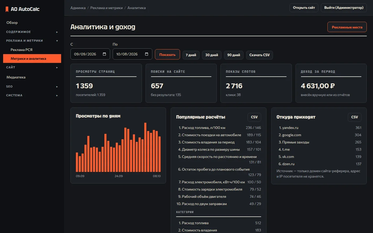The width and height of the screenshot is (373, 233).
Task: Click Выйти (Администратор) button
Action: (344, 8)
